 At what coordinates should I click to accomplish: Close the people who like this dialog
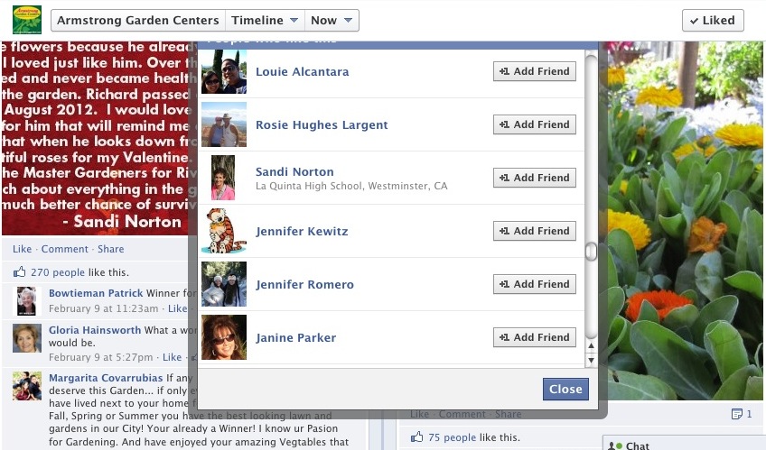click(x=565, y=389)
